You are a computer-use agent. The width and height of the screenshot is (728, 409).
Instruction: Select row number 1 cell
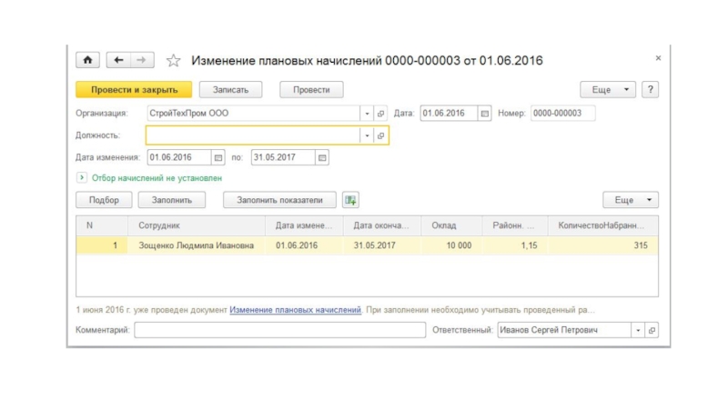[x=102, y=245]
